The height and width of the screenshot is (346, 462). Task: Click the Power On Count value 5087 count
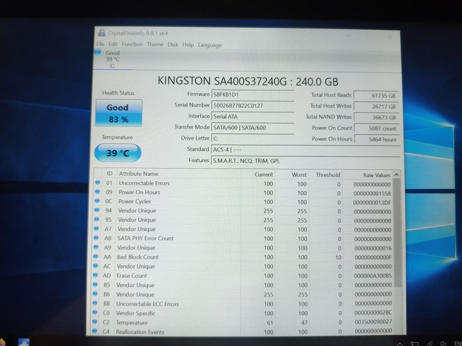377,129
